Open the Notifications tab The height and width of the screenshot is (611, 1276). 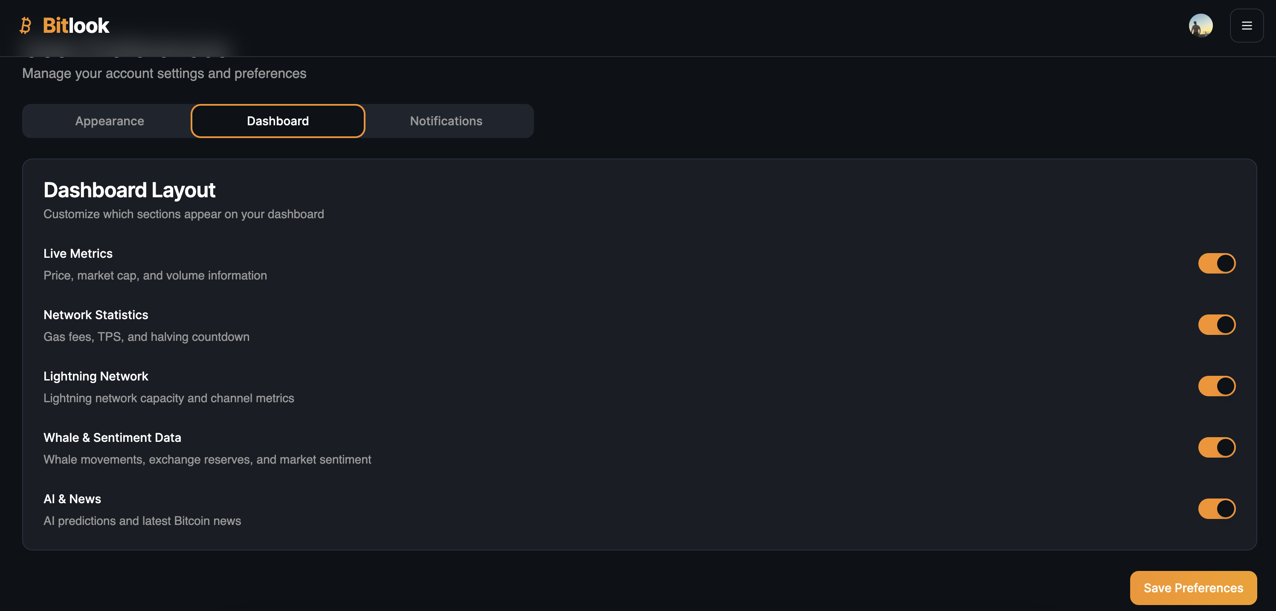(x=446, y=121)
